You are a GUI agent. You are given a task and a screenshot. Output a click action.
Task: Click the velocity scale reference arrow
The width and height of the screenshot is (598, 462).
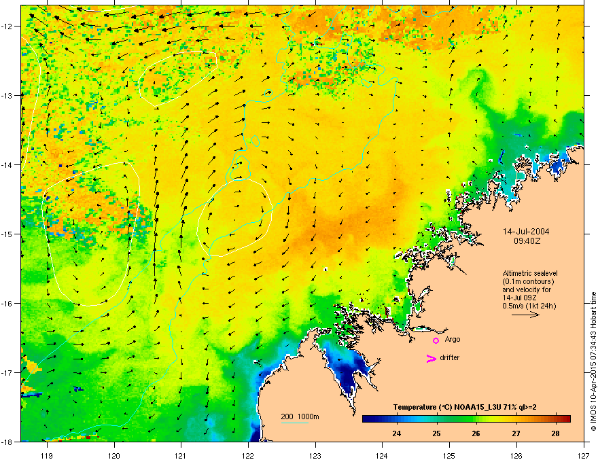click(x=525, y=315)
